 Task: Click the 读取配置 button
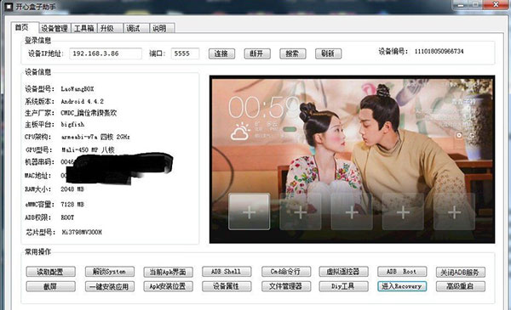coord(50,272)
